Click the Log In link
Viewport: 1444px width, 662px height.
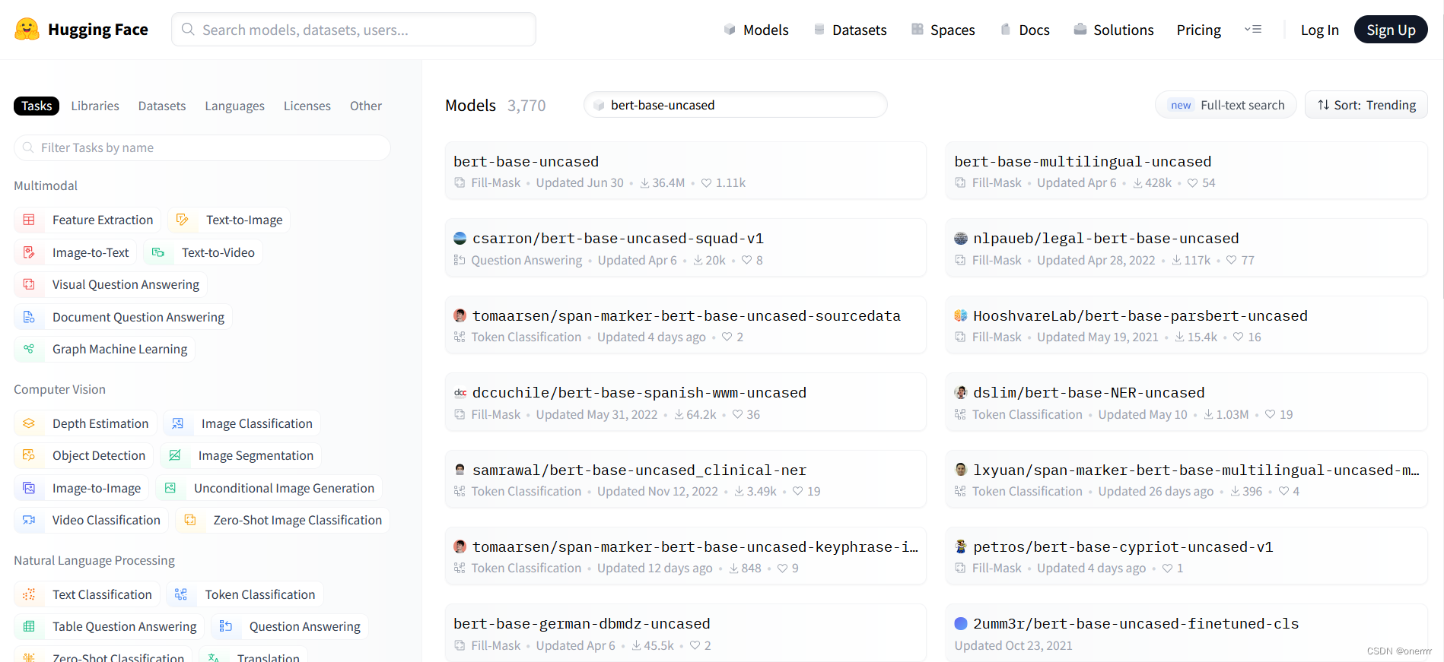(x=1319, y=30)
